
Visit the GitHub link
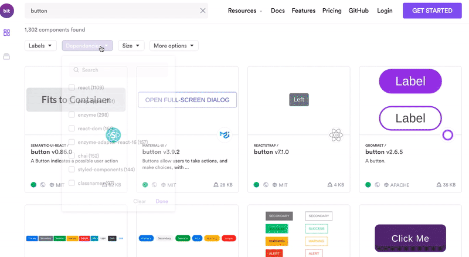point(358,11)
